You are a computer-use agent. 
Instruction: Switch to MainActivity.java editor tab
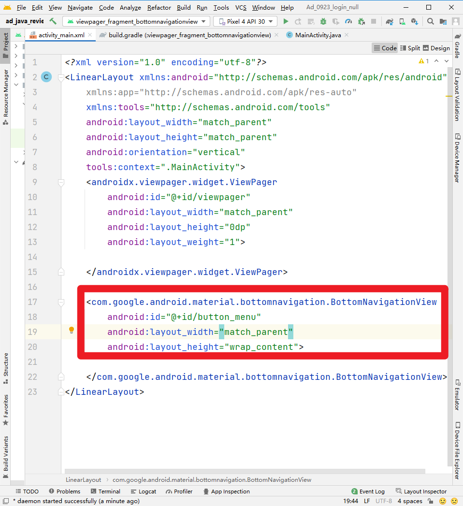click(318, 35)
